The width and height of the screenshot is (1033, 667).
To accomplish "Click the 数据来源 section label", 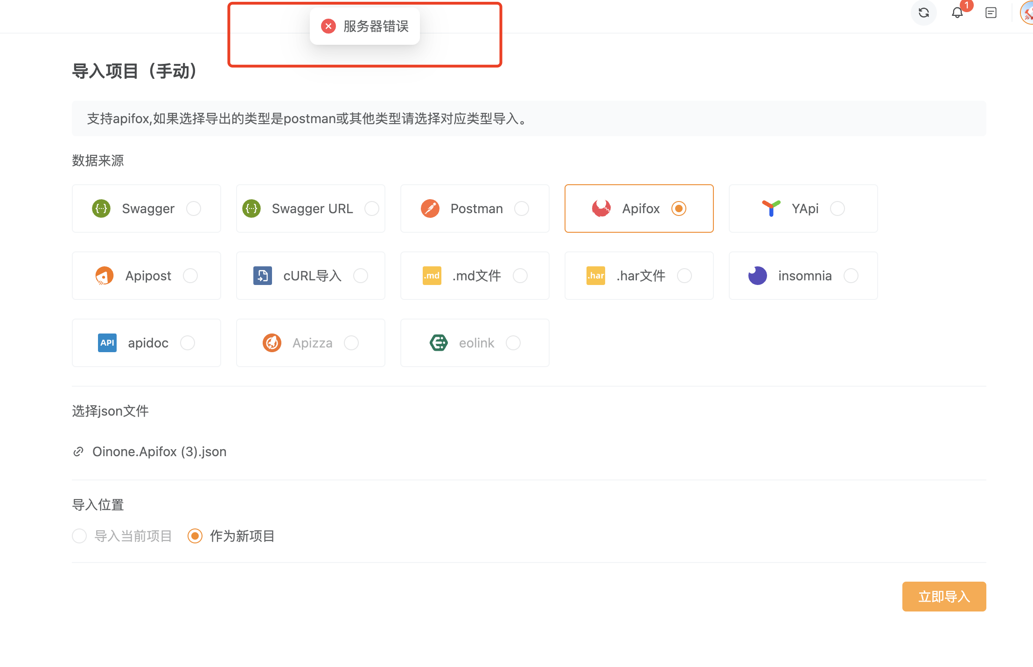I will (98, 160).
